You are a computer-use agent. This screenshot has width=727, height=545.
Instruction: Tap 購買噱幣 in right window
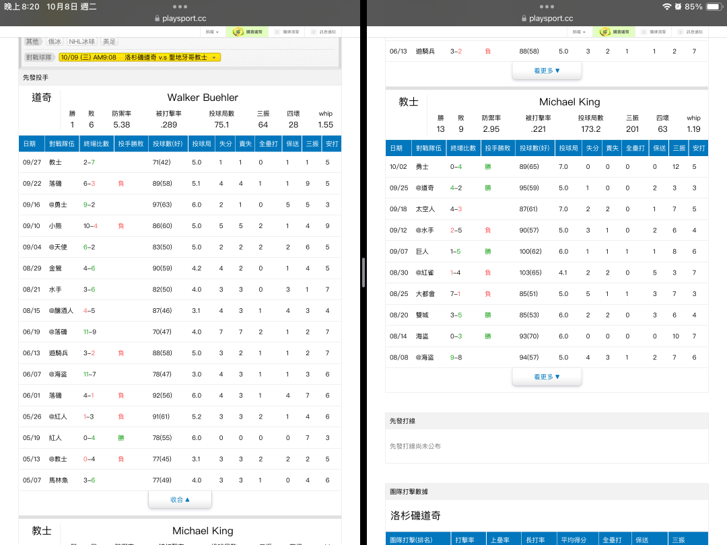coord(614,32)
